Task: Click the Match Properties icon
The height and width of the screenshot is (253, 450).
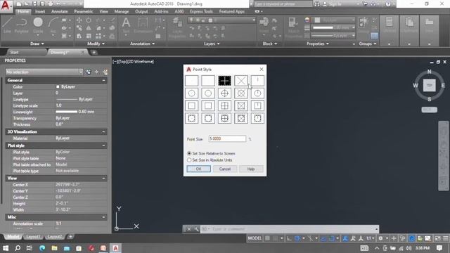Action: tap(293, 27)
